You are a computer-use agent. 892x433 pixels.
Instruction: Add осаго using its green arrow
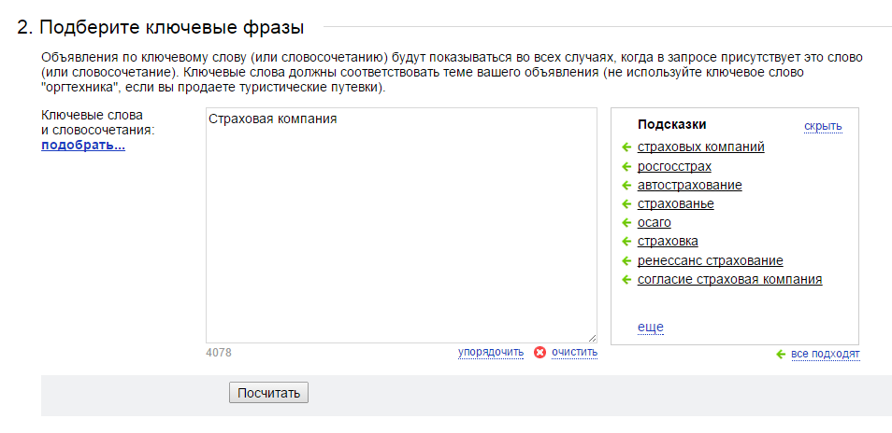coord(626,223)
